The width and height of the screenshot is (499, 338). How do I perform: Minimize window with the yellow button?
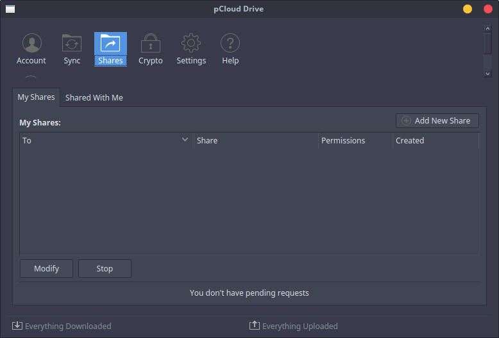(468, 9)
